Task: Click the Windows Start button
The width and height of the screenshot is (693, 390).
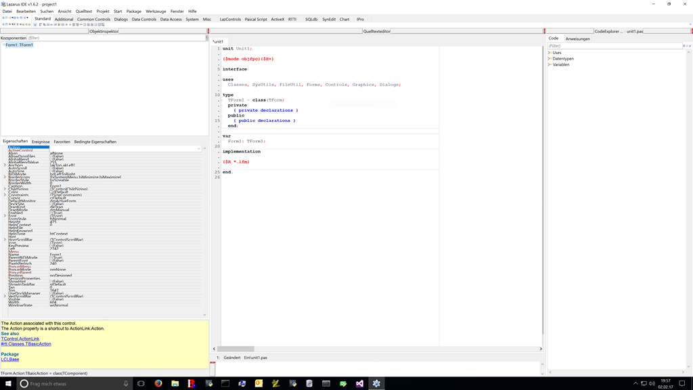Action: [x=8, y=383]
